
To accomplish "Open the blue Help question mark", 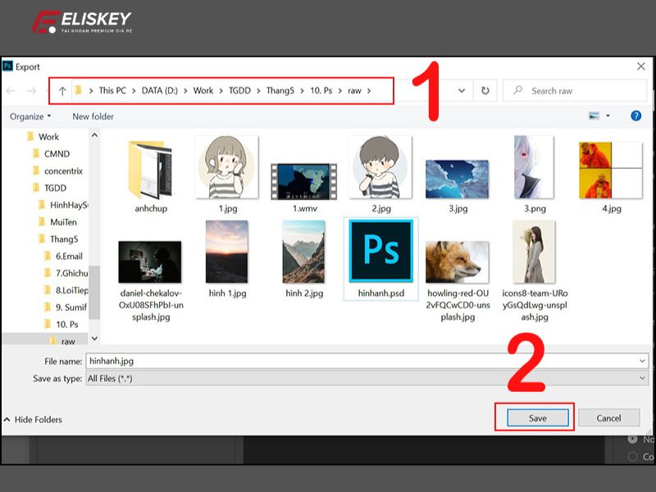I will coord(638,116).
